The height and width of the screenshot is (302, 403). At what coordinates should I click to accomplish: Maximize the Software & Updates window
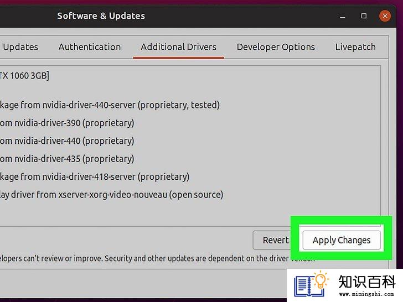coord(364,16)
